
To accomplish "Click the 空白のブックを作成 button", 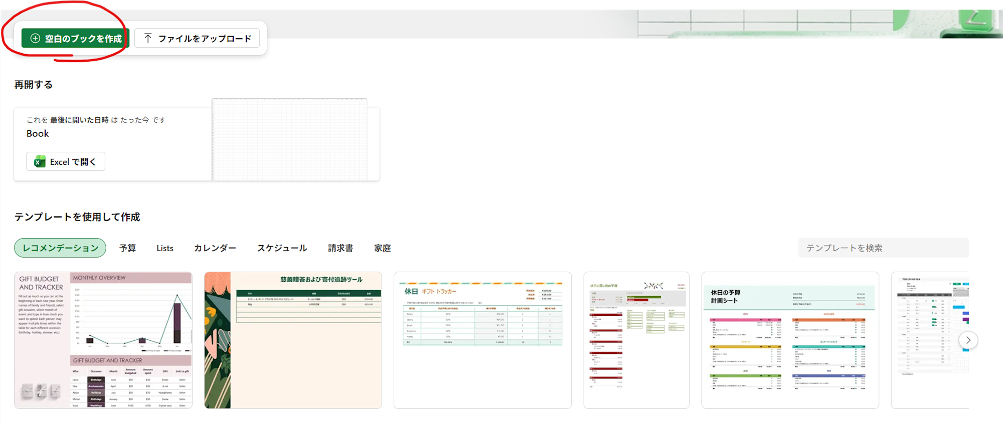I will (75, 39).
